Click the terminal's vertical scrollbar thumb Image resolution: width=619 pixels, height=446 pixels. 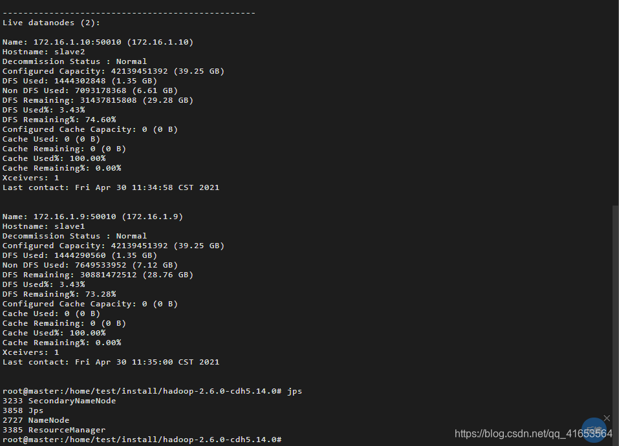point(616,325)
